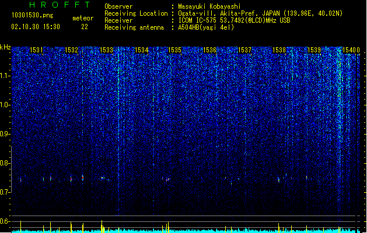This screenshot has width=367, height=233.
Task: Click the 1540 time marker
Action: point(349,50)
